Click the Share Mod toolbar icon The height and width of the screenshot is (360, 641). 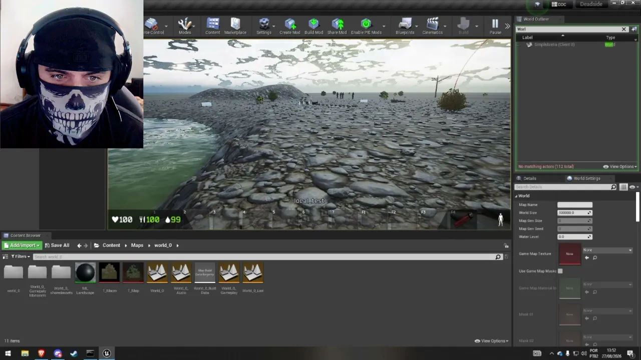337,26
